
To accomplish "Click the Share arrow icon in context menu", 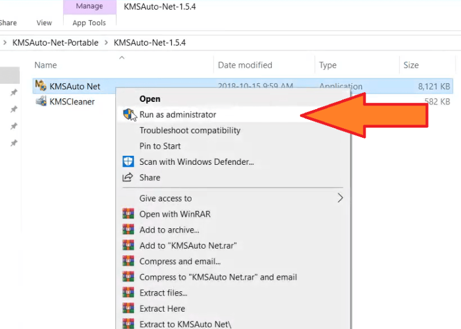I will point(128,177).
